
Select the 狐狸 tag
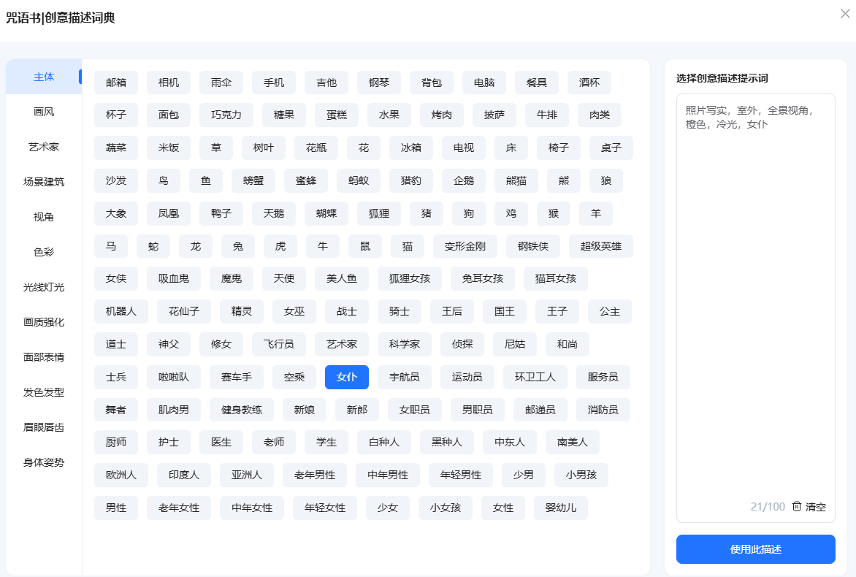[379, 213]
